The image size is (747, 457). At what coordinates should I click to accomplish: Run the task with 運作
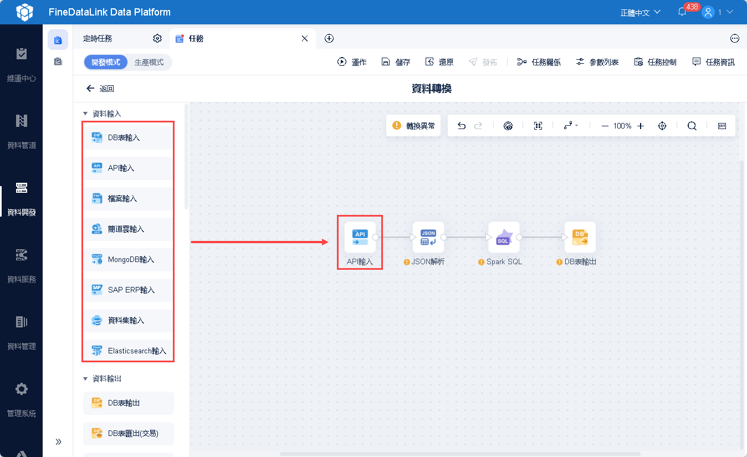point(352,62)
